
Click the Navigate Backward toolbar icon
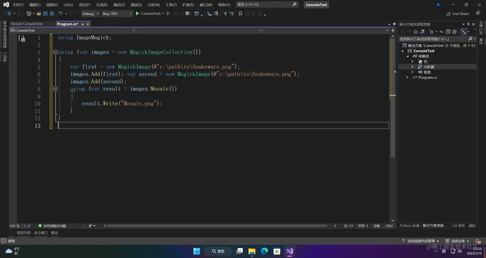coord(9,13)
